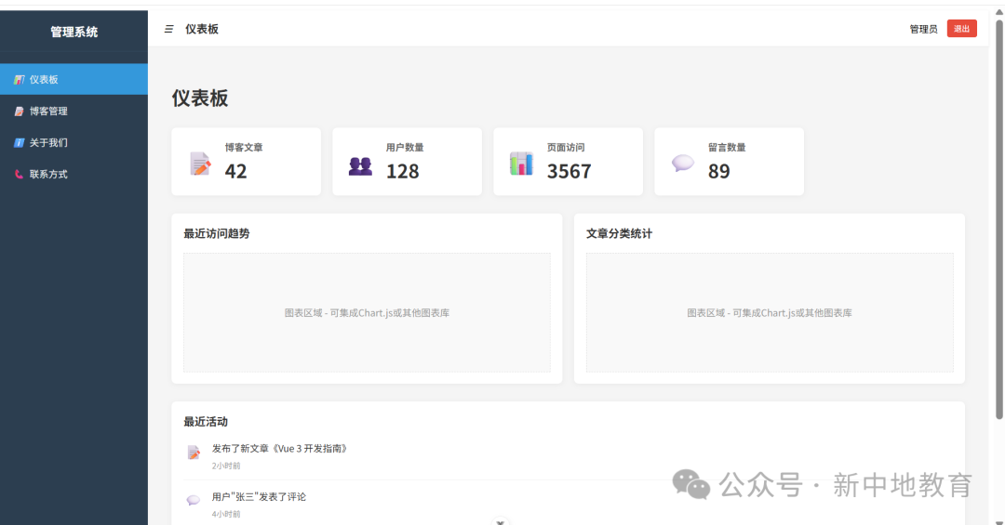Click activity 用户"张三"发表了评论

(259, 497)
